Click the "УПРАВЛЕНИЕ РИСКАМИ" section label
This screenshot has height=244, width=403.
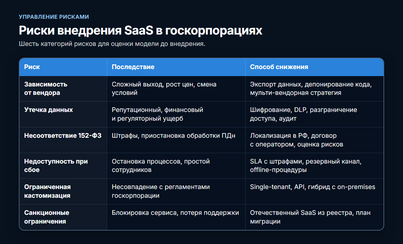[x=54, y=17]
